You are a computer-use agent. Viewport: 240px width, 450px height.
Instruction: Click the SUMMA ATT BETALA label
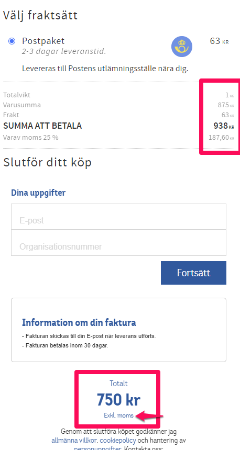tap(42, 126)
